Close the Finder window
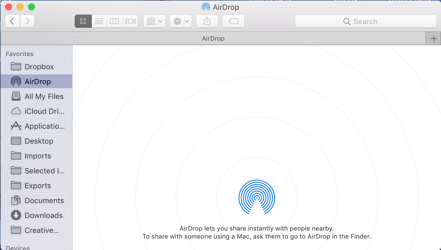This screenshot has width=441, height=250. click(9, 7)
